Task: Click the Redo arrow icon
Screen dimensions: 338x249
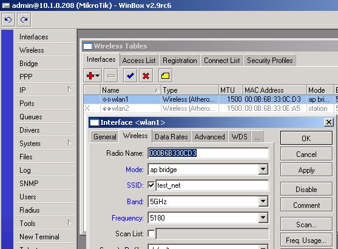Action: point(24,20)
